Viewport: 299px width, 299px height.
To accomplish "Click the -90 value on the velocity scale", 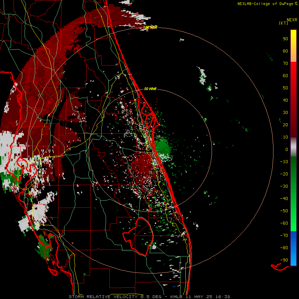I will point(284,260).
